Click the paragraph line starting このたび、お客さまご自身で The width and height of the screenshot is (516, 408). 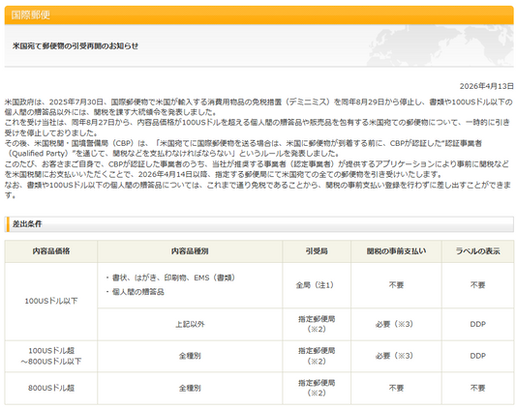[257, 164]
